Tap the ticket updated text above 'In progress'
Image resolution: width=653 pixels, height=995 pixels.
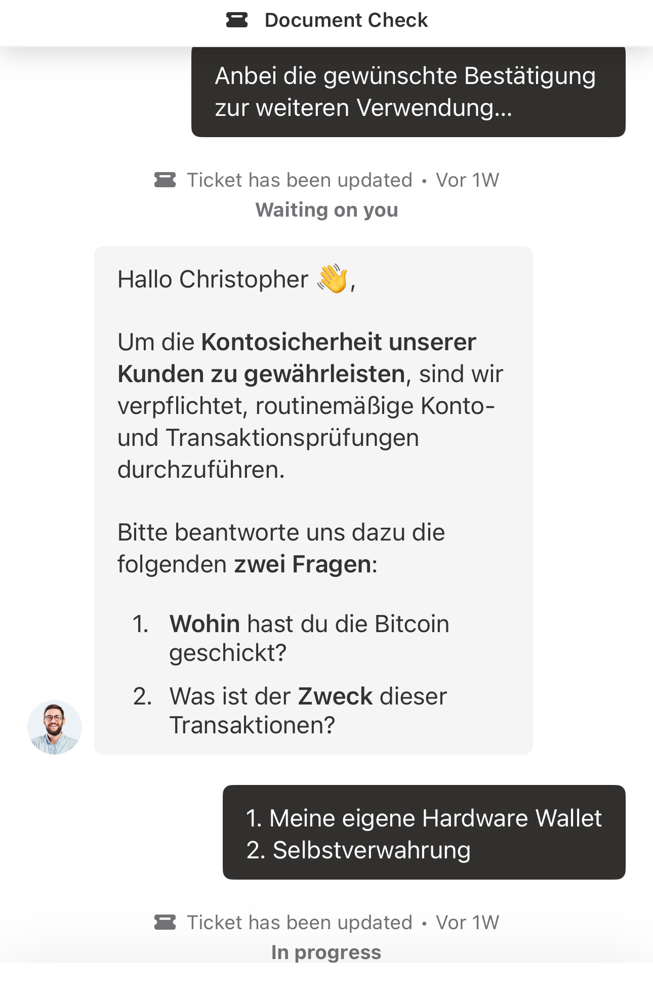point(300,923)
